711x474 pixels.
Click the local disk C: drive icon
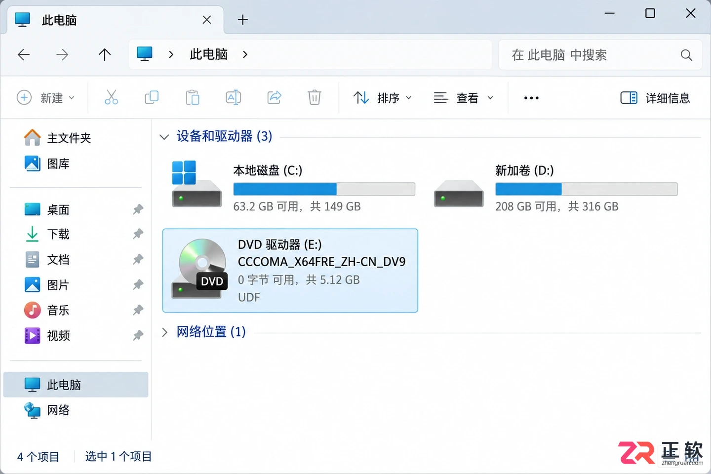(196, 184)
